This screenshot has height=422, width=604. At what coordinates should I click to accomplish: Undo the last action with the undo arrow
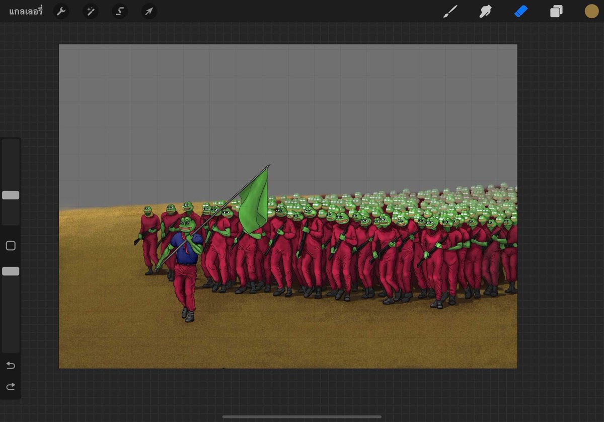(x=11, y=365)
